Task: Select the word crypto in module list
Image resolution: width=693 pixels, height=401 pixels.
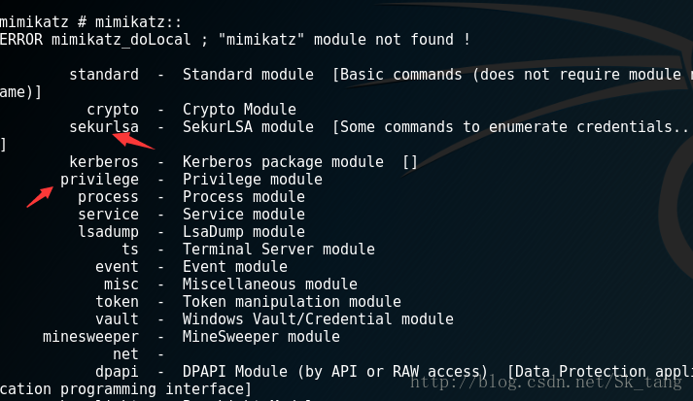Action: point(113,110)
